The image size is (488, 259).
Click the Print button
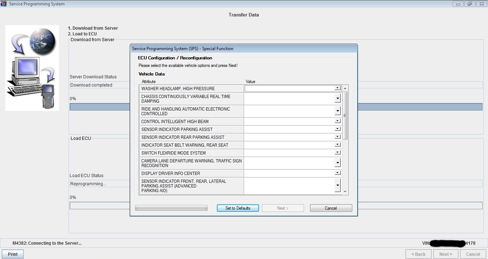pyautogui.click(x=13, y=254)
